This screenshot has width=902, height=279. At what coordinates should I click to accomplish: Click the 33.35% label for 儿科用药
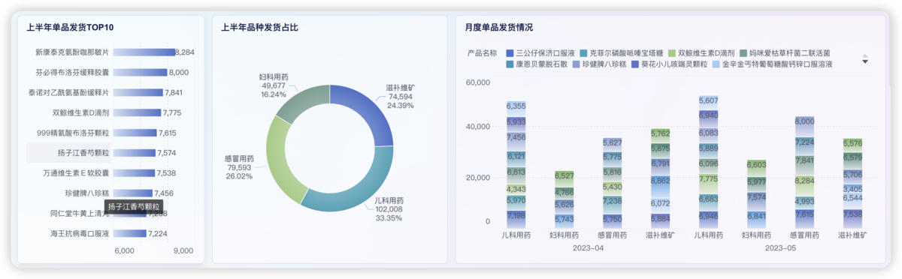(x=389, y=217)
